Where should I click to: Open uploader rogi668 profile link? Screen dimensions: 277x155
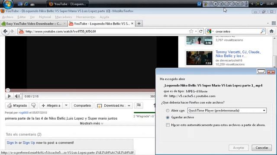(23, 113)
